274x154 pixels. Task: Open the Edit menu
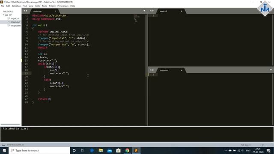[8, 6]
